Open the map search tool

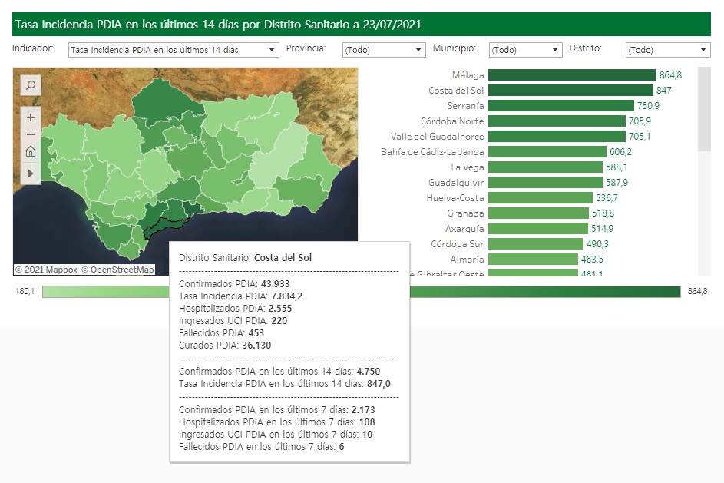[31, 85]
